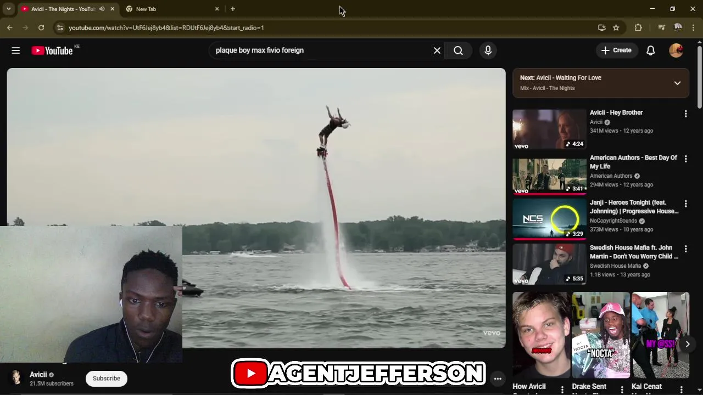Open the Swedish House Mafia channel name
703x395 pixels.
tap(615, 266)
